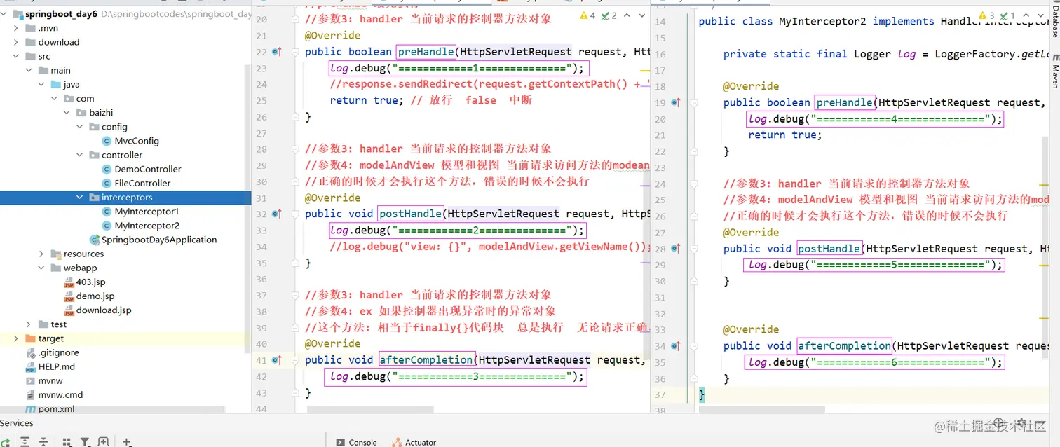This screenshot has width=1060, height=447.
Task: Toggle the code fold marker on line 34 of MyInterceptor2
Action: (694, 346)
